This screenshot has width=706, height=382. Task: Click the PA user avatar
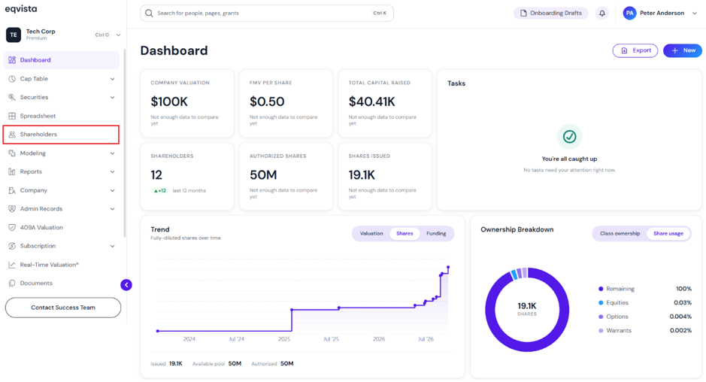pos(629,13)
